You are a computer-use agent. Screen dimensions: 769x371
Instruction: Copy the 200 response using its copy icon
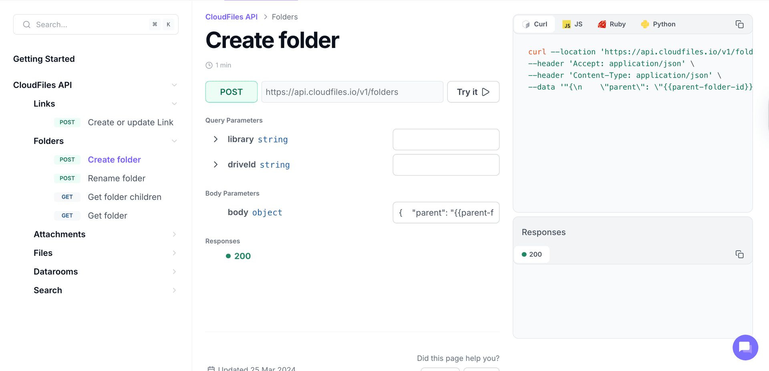[739, 254]
